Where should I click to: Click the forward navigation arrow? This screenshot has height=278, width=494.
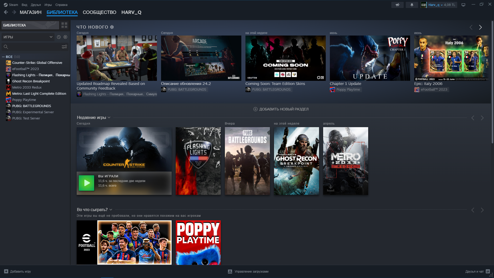[14, 12]
